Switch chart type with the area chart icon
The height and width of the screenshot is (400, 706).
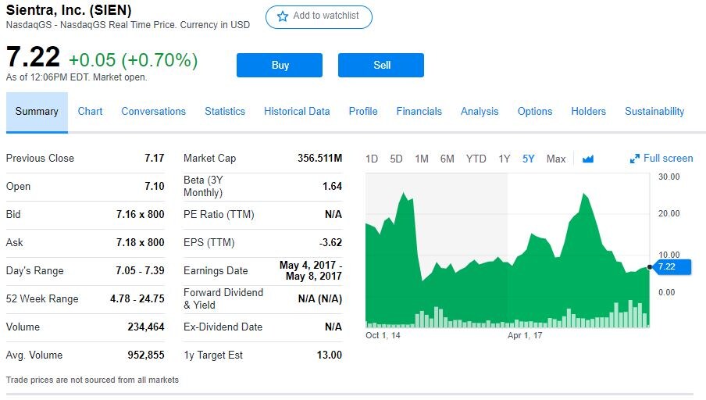[587, 159]
